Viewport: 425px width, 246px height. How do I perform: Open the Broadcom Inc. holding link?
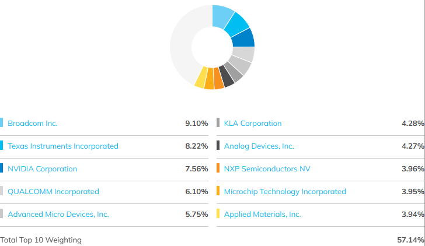[33, 124]
